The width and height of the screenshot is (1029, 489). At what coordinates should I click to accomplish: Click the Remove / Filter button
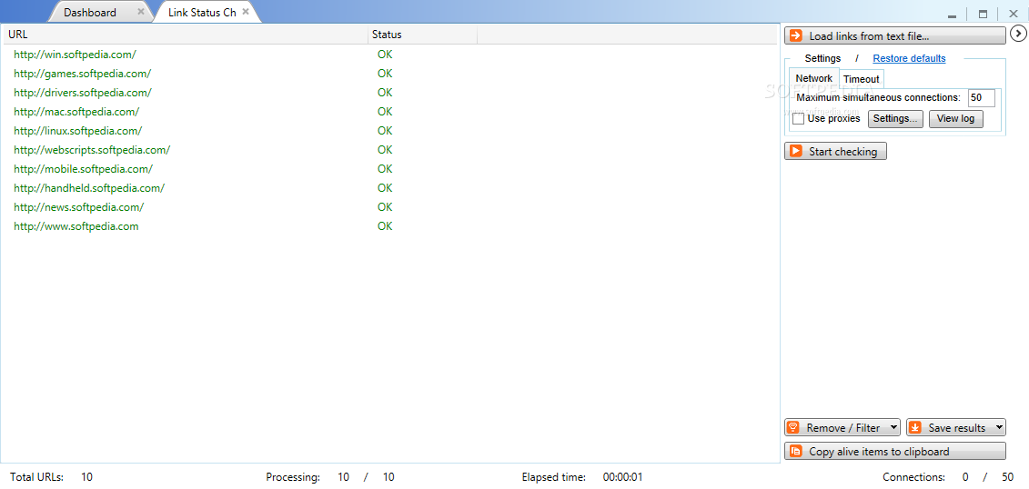[x=842, y=427]
